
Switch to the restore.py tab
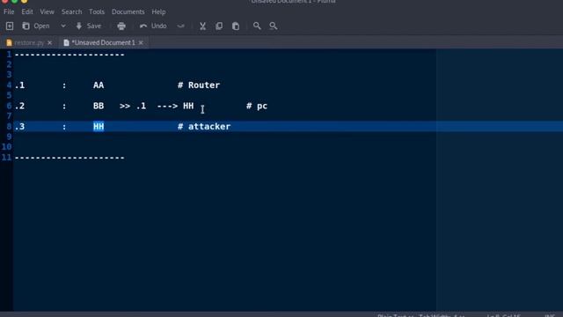pyautogui.click(x=29, y=43)
